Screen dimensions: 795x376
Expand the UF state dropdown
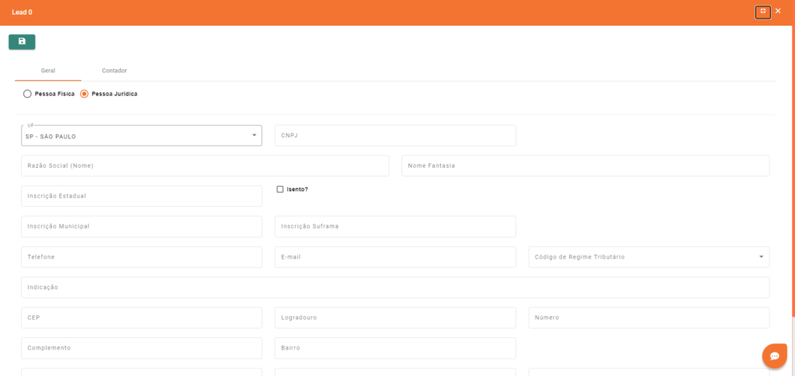click(x=141, y=136)
